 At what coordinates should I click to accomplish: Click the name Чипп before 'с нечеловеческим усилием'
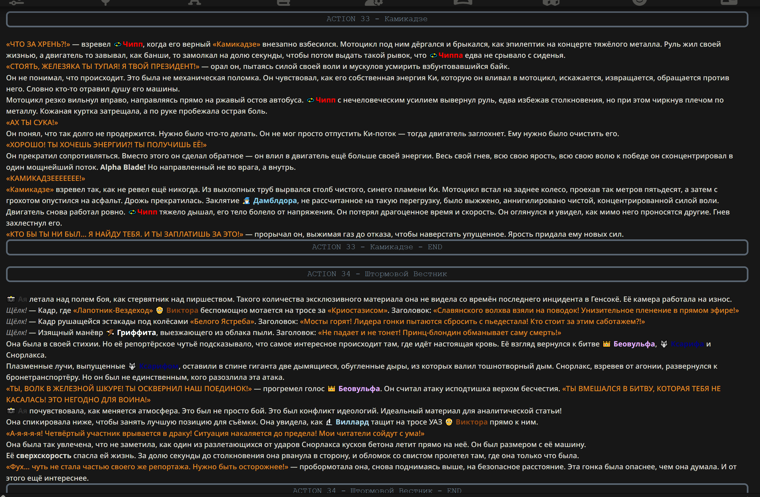pos(326,100)
